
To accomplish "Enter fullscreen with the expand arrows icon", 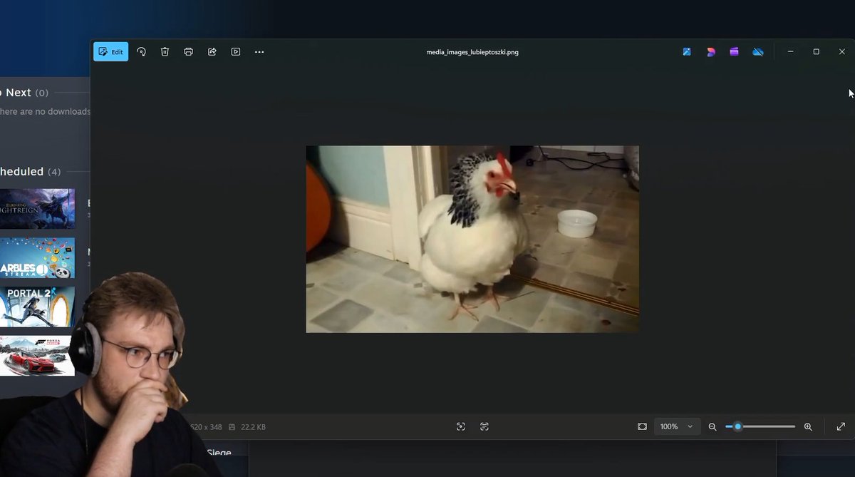I will point(841,426).
